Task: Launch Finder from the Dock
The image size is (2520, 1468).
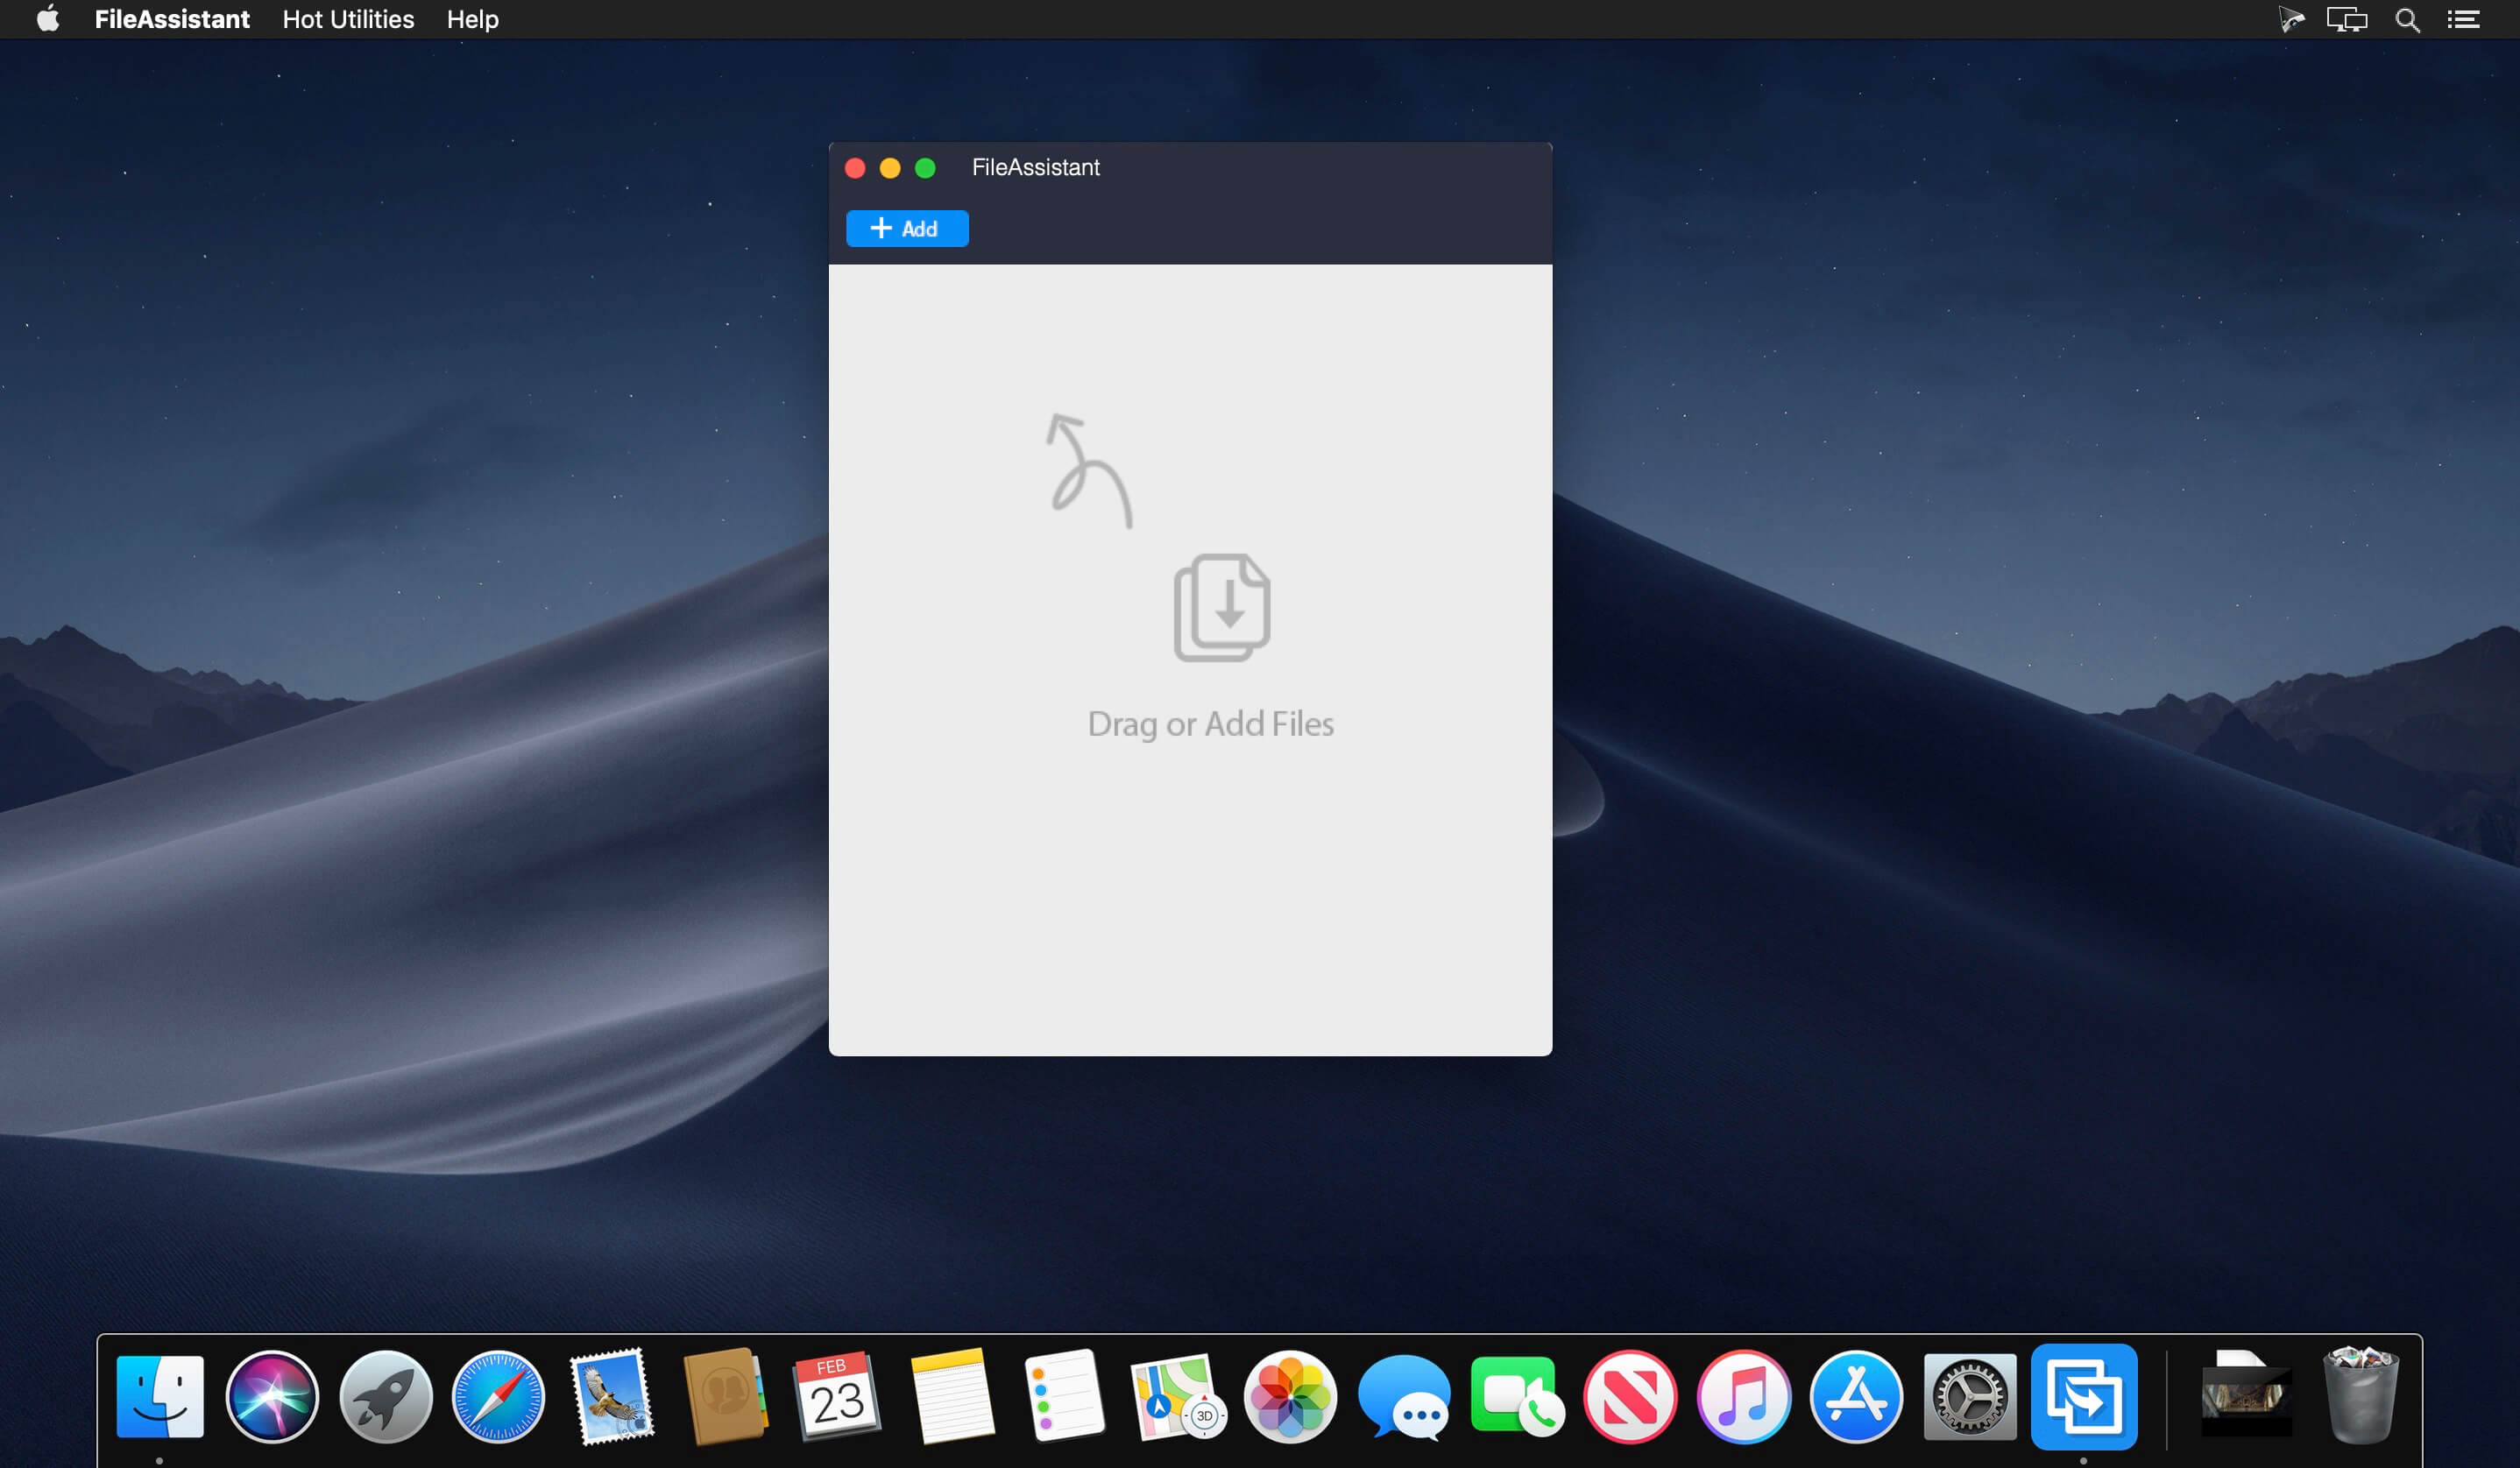Action: [x=160, y=1396]
